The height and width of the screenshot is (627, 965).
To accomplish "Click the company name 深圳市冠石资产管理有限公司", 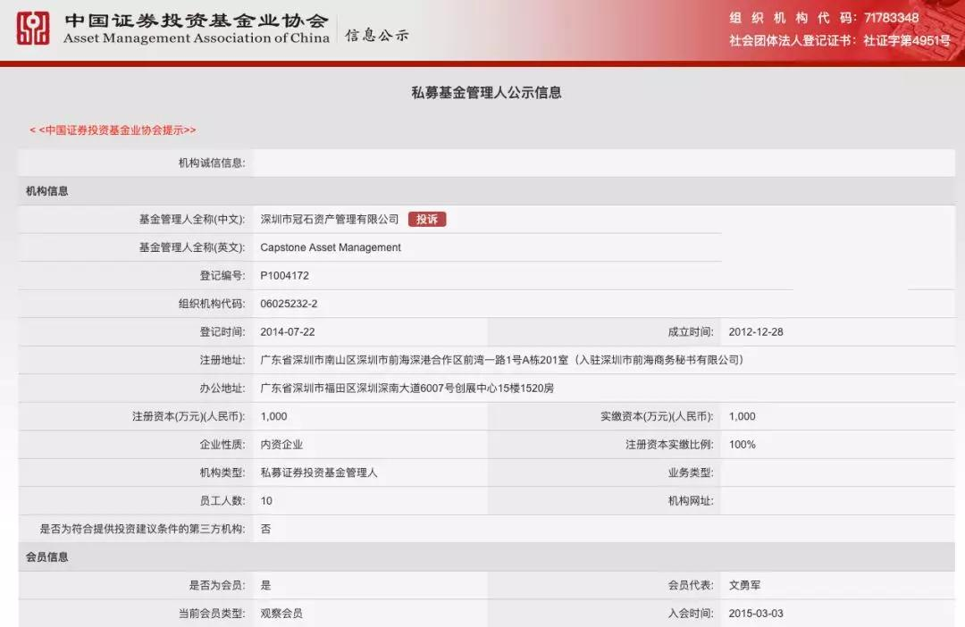I will click(329, 220).
